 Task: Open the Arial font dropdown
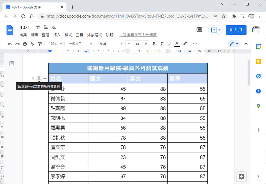click(111, 44)
